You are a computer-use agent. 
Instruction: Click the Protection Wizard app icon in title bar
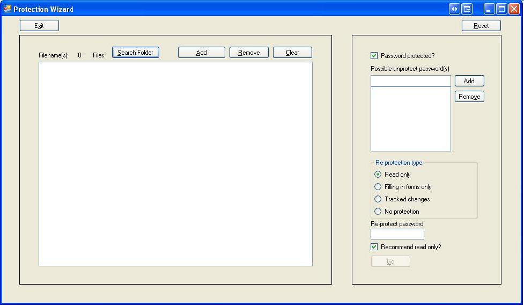click(x=8, y=9)
